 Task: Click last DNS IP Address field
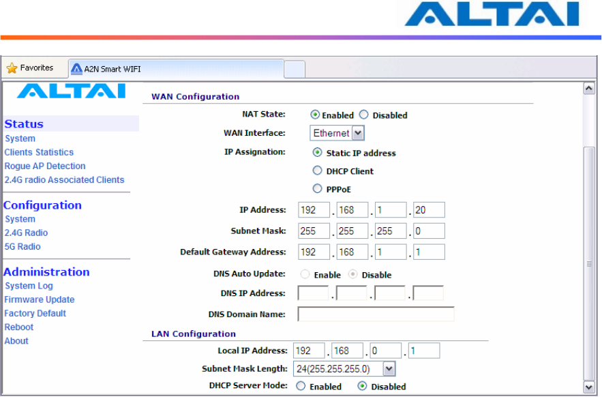(428, 293)
